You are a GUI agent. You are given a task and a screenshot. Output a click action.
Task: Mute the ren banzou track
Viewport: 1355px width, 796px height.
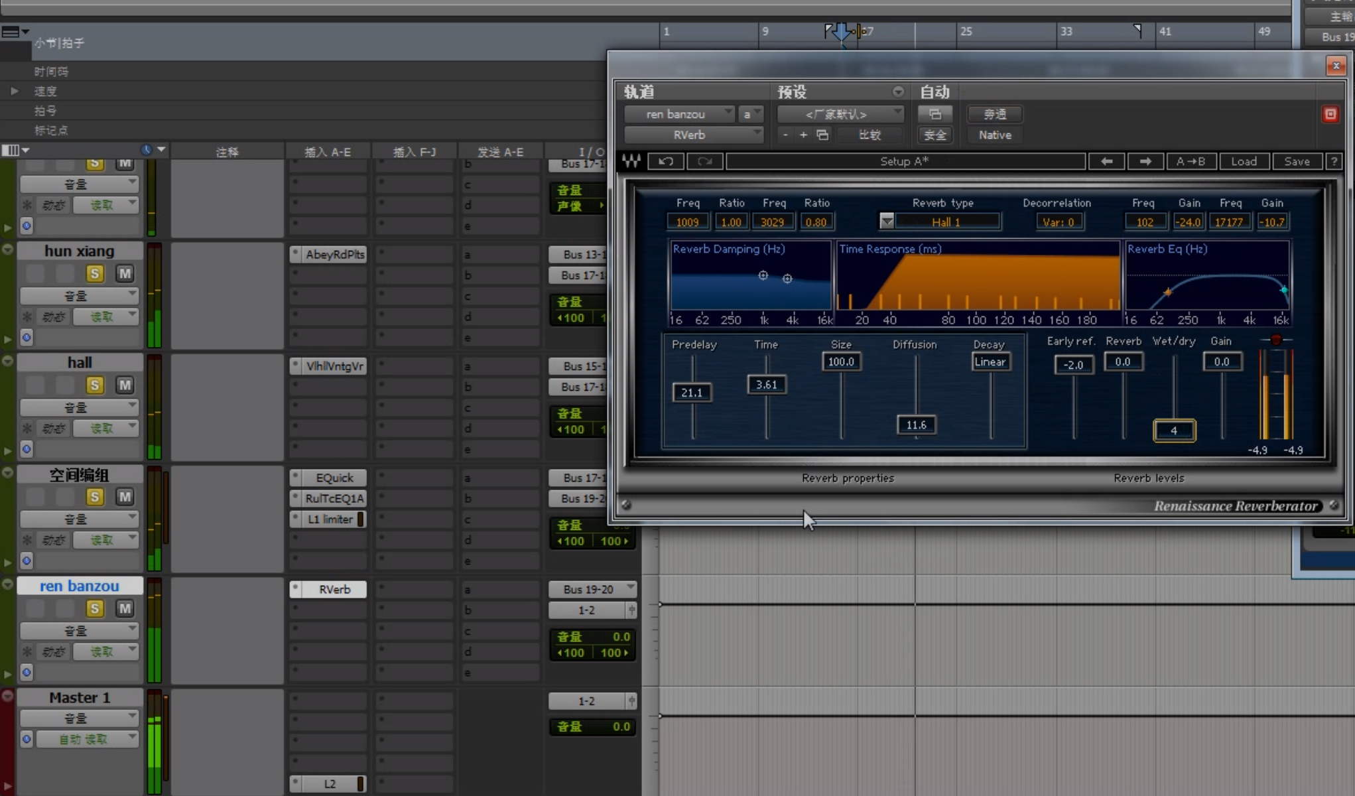coord(125,608)
